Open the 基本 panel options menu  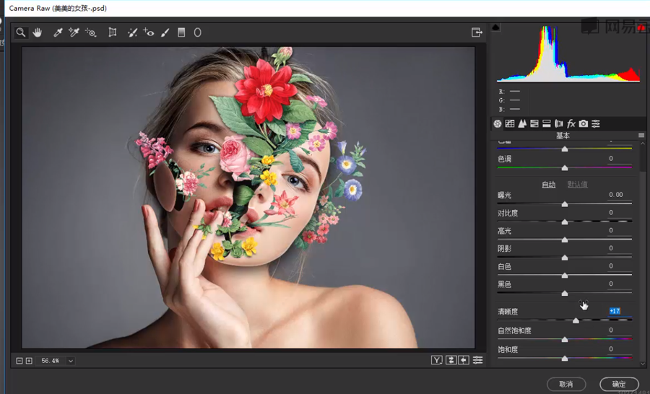click(641, 135)
